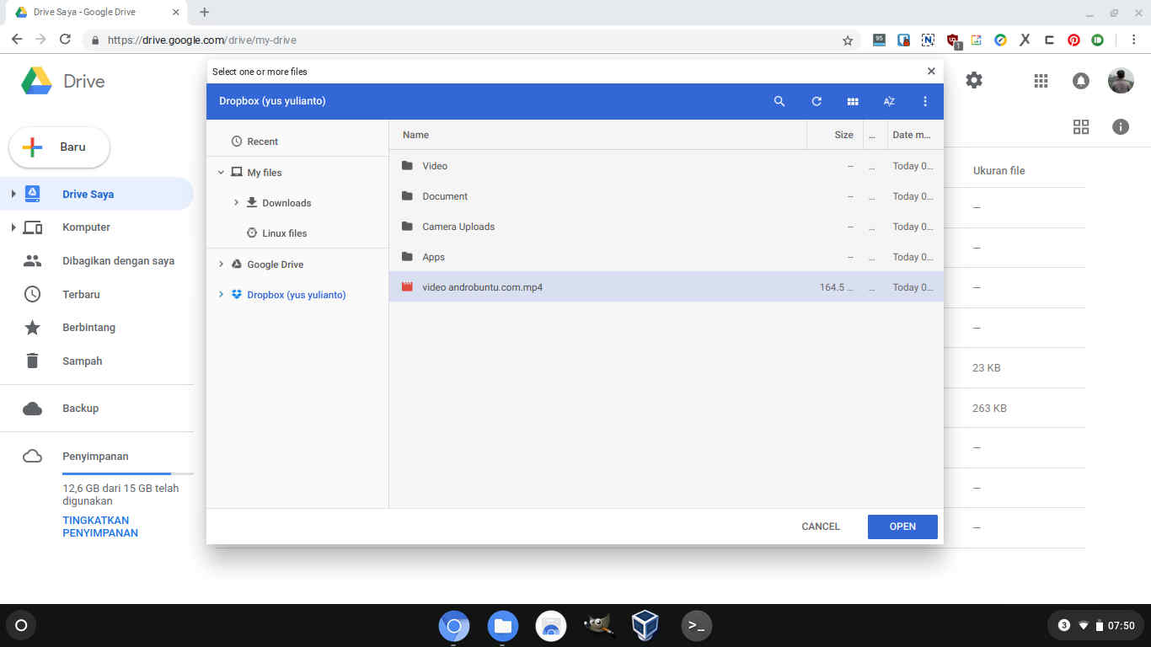Open Google apps launcher grid

[1041, 80]
